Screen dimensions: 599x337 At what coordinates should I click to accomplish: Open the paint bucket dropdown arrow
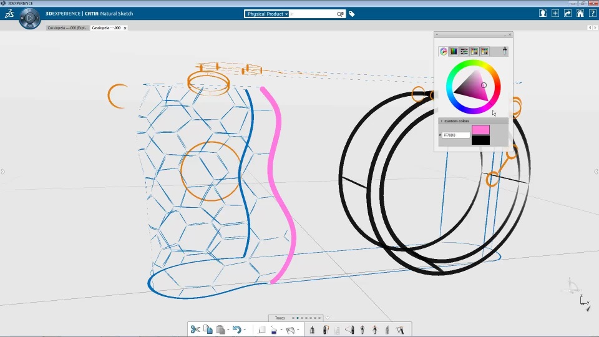coord(281,330)
